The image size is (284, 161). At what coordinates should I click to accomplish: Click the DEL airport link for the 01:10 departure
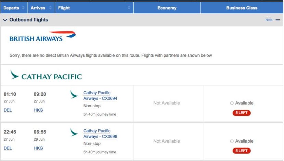(8, 110)
